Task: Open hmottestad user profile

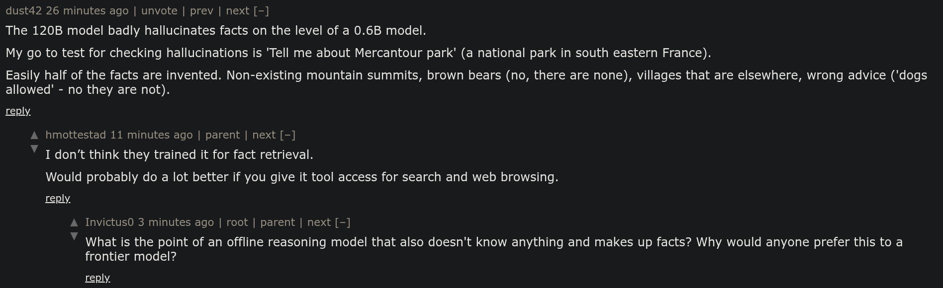Action: [x=76, y=135]
